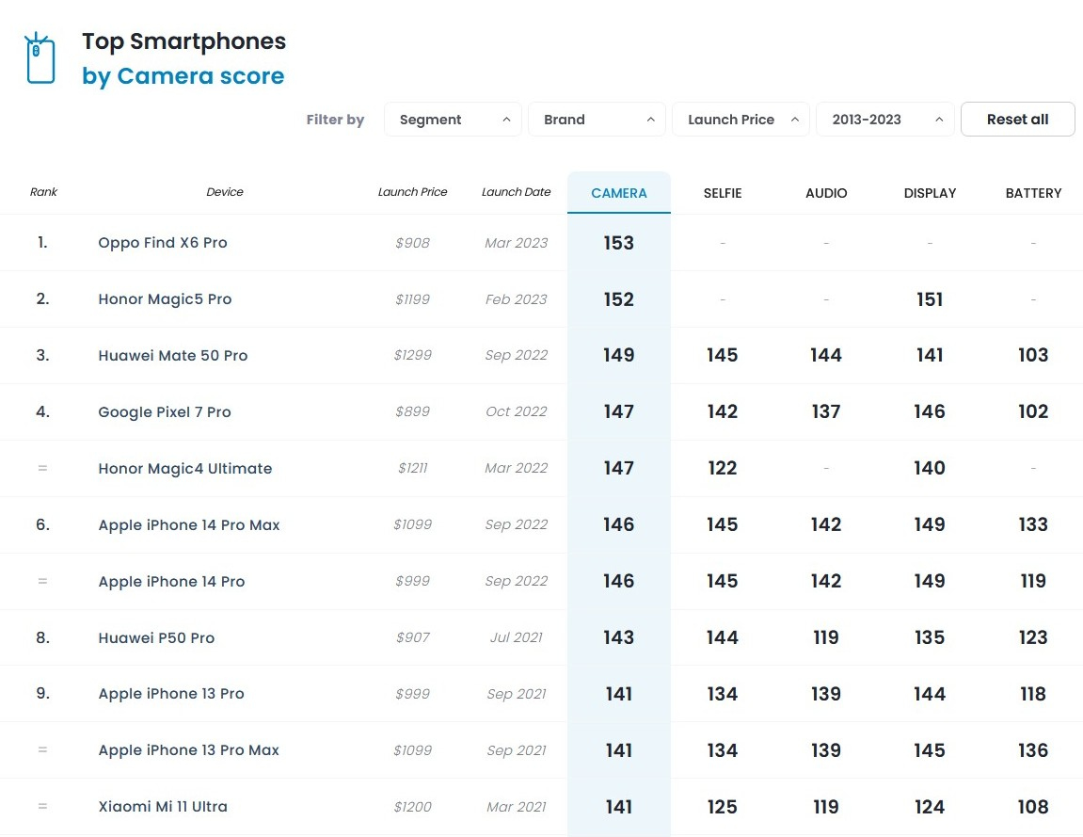Image resolution: width=1083 pixels, height=837 pixels.
Task: Click the smartphone camera logo icon
Action: click(x=40, y=58)
